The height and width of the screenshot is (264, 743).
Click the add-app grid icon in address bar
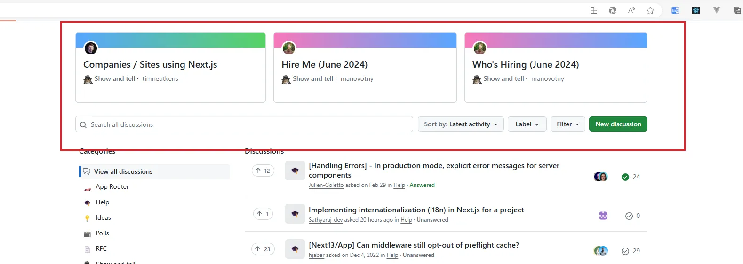click(594, 10)
